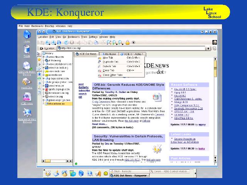247x185 pixels.
Task: Expand www.nba.com history entry
Action: pyautogui.click(x=44, y=57)
